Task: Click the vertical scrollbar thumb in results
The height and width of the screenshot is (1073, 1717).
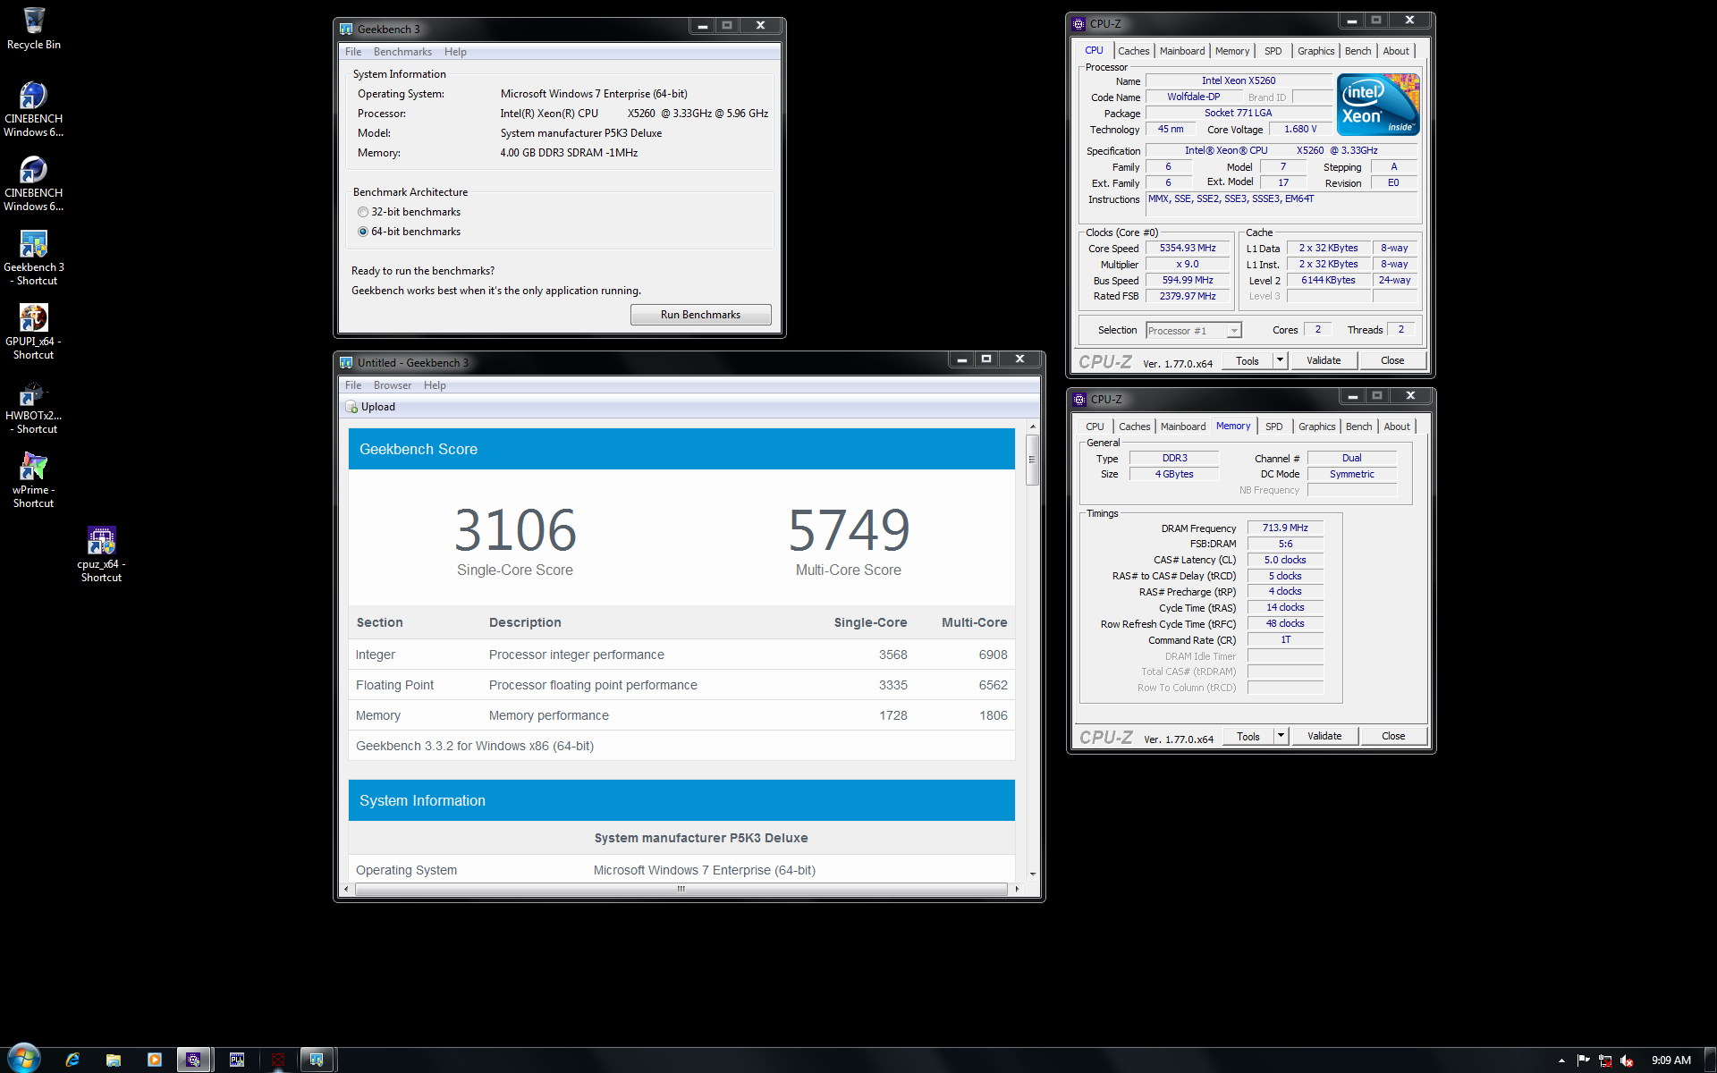Action: pyautogui.click(x=1032, y=460)
